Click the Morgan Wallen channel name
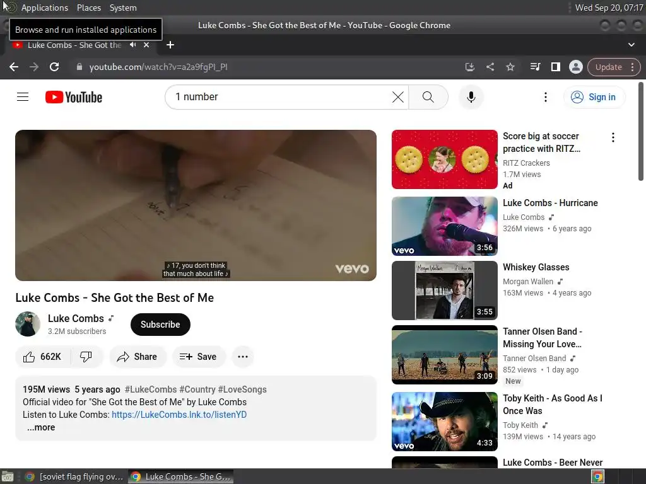 pyautogui.click(x=528, y=282)
